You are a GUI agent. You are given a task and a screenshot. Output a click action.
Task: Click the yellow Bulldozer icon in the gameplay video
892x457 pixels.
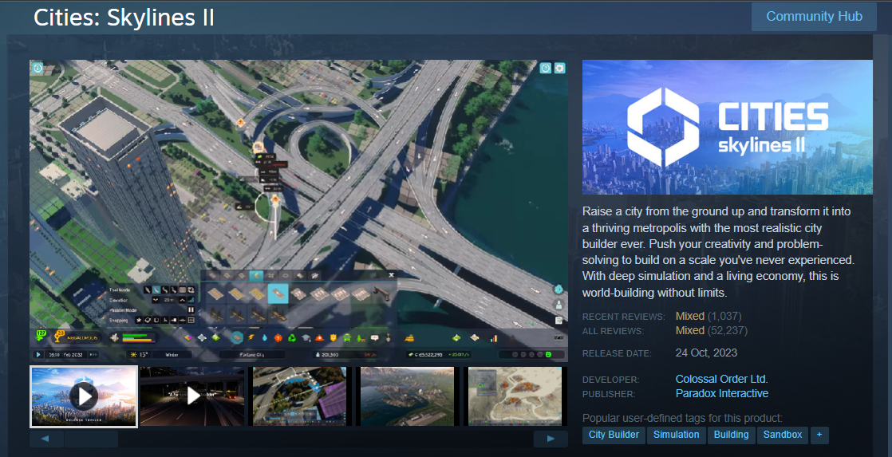[x=409, y=338]
